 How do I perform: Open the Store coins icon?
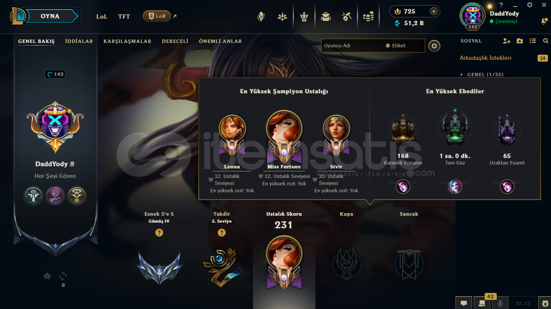click(x=368, y=17)
